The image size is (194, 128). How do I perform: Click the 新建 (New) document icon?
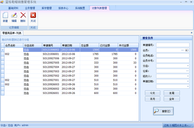[5, 15]
